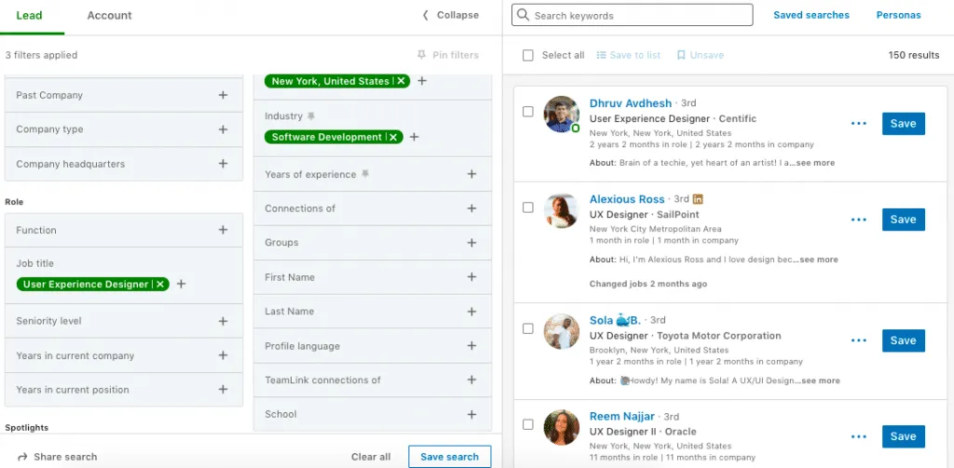Open the Alexious Ross name link
Viewport: 954px width, 468px height.
627,199
